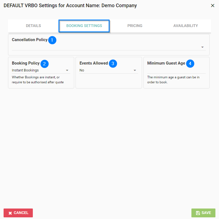Click the number 3 badge beside Events Allowed
The width and height of the screenshot is (219, 219).
(x=113, y=64)
